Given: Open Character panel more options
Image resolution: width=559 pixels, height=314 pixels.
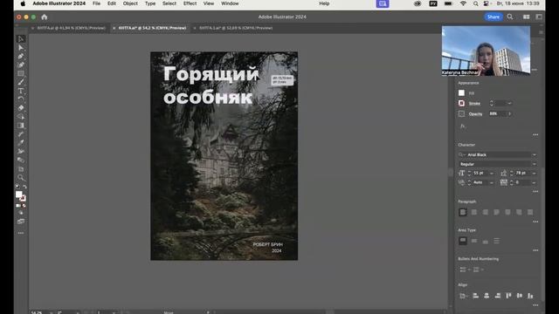Looking at the screenshot, I should click(x=535, y=192).
